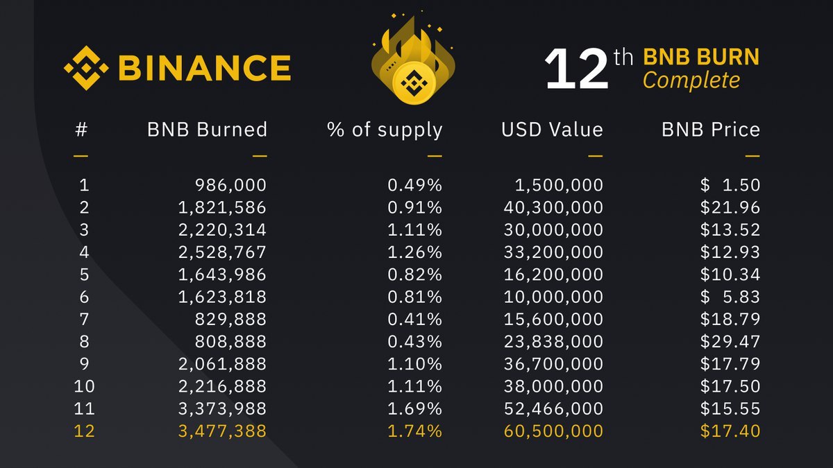833x468 pixels.
Task: Select row number 12
Action: pyautogui.click(x=84, y=431)
